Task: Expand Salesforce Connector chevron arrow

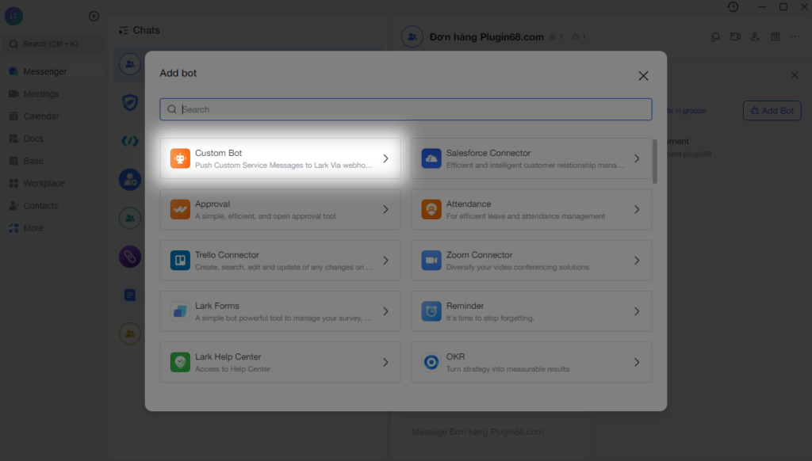Action: click(637, 158)
